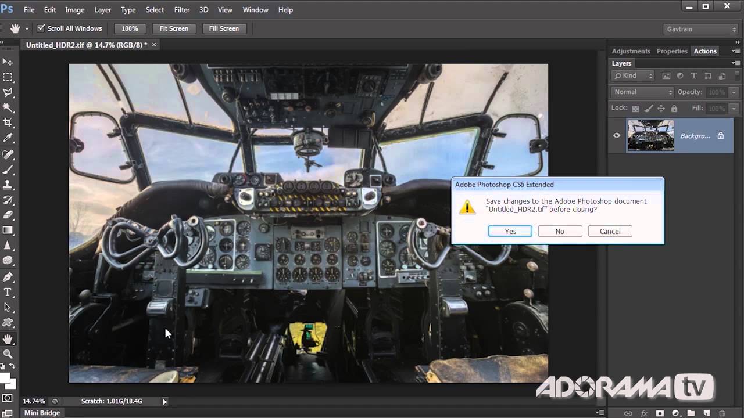This screenshot has width=744, height=418.
Task: Swap foreground and background colors
Action: pyautogui.click(x=12, y=366)
